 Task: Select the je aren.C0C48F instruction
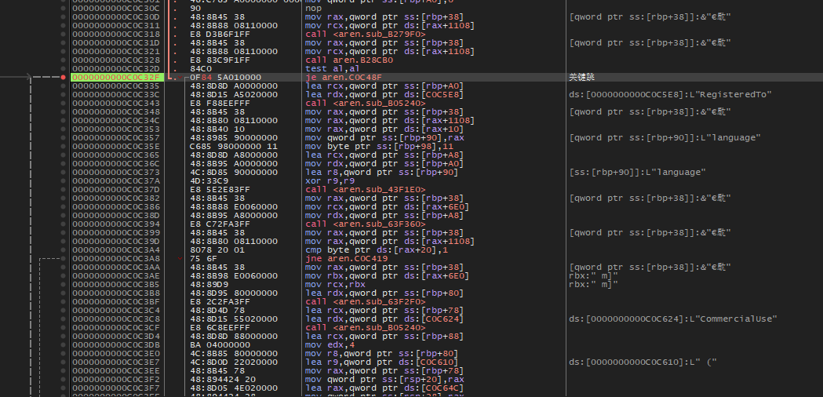(344, 77)
